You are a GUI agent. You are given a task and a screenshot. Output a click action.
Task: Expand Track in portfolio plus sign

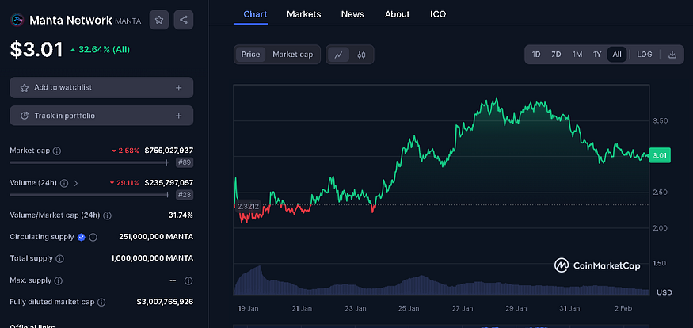point(179,116)
